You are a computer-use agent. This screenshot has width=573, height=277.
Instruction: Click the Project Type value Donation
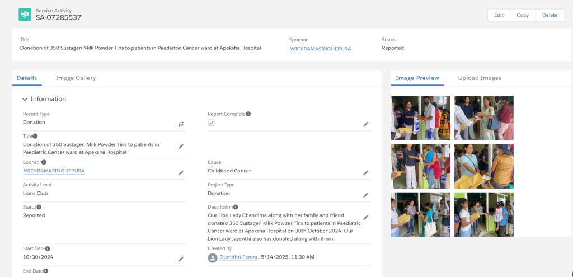click(219, 193)
